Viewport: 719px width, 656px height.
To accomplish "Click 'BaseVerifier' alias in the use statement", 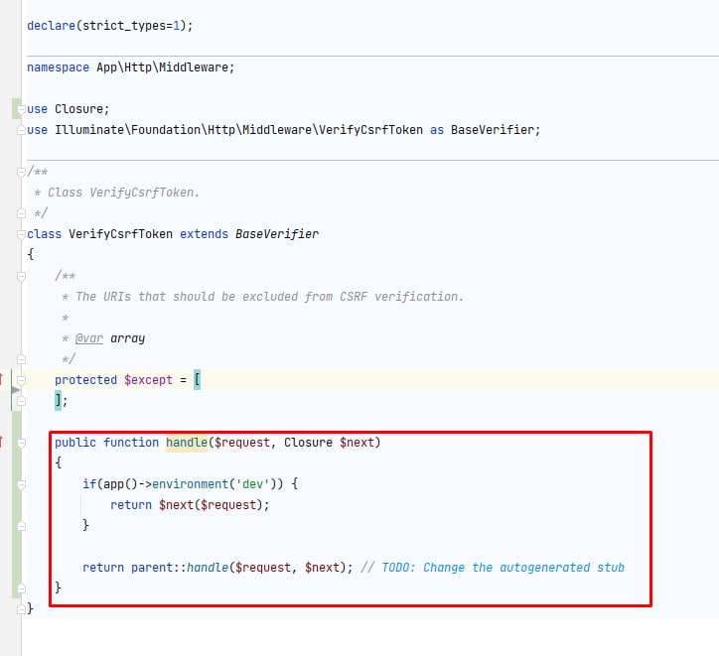I will [x=492, y=130].
